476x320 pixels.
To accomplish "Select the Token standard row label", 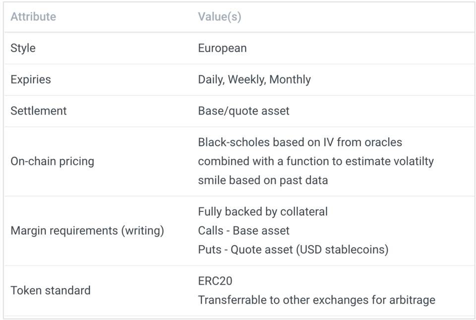I will point(51,291).
